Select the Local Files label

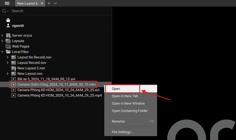point(20,52)
